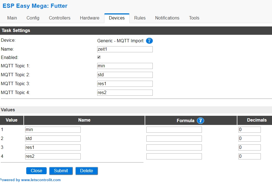Click the Formula column header text
272x192 pixels.
[x=185, y=121]
